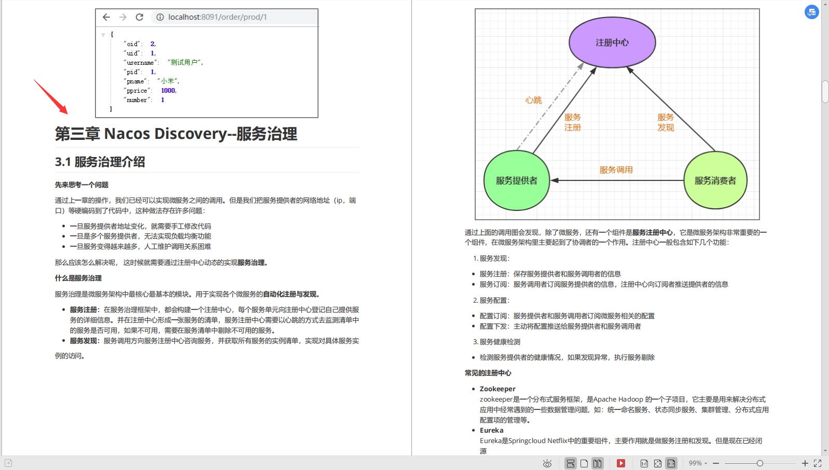Start slideshow with red play button
Screen dimensions: 829x470
(621, 463)
